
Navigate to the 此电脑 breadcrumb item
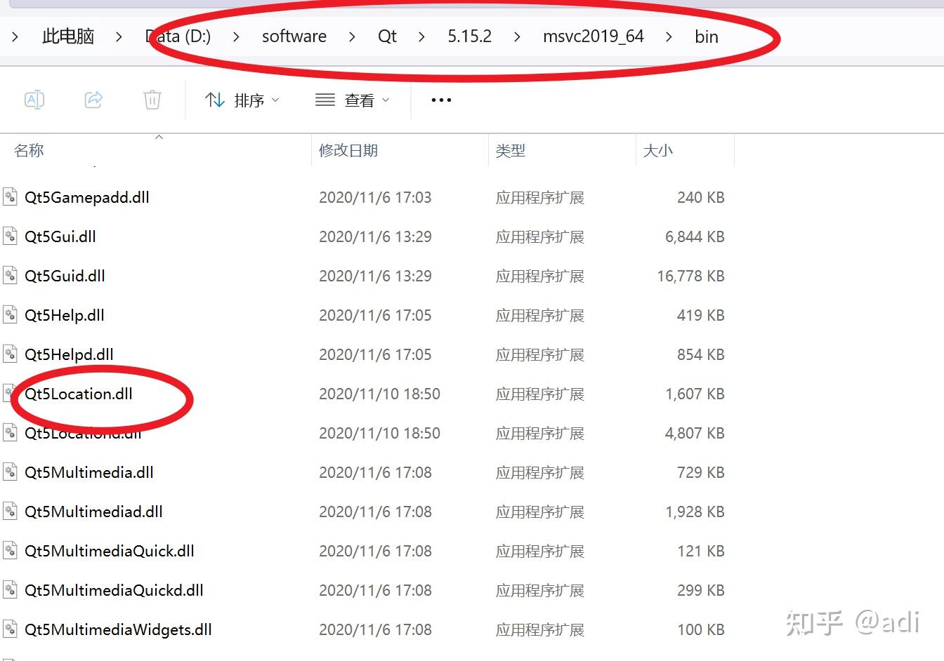click(x=67, y=36)
